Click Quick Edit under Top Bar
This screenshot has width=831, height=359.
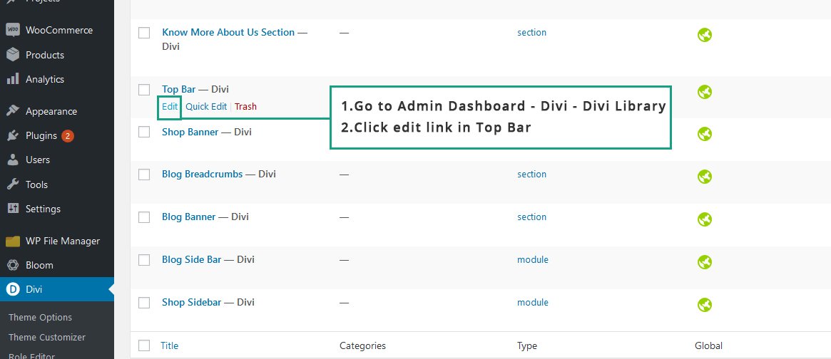pyautogui.click(x=206, y=106)
